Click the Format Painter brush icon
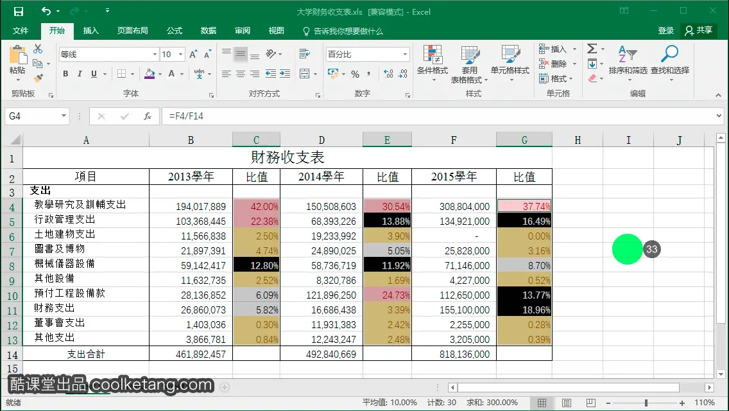 [38, 78]
